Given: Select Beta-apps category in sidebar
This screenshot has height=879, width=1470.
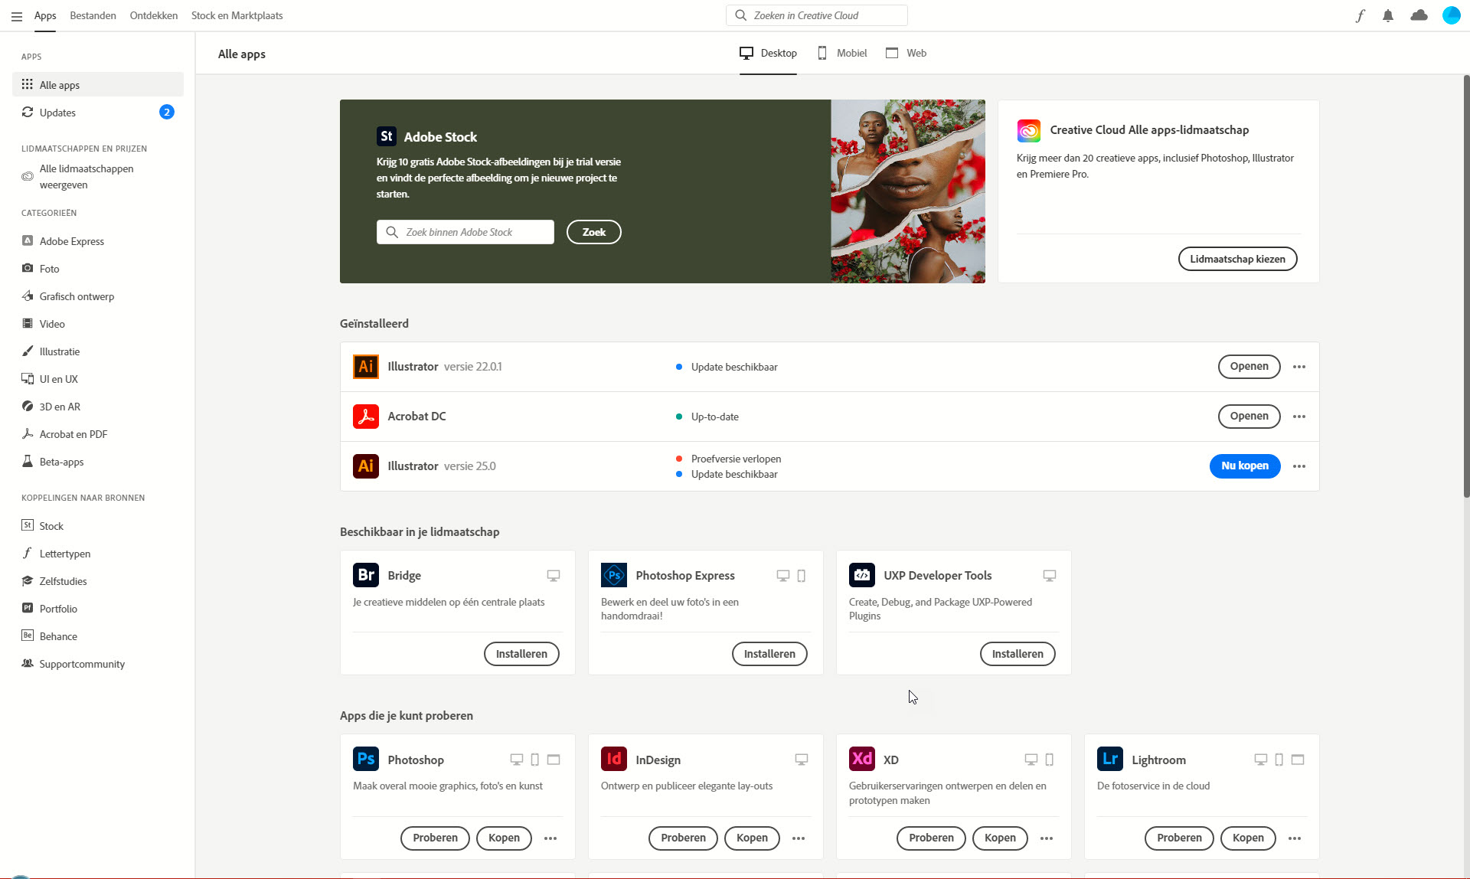Looking at the screenshot, I should point(60,460).
